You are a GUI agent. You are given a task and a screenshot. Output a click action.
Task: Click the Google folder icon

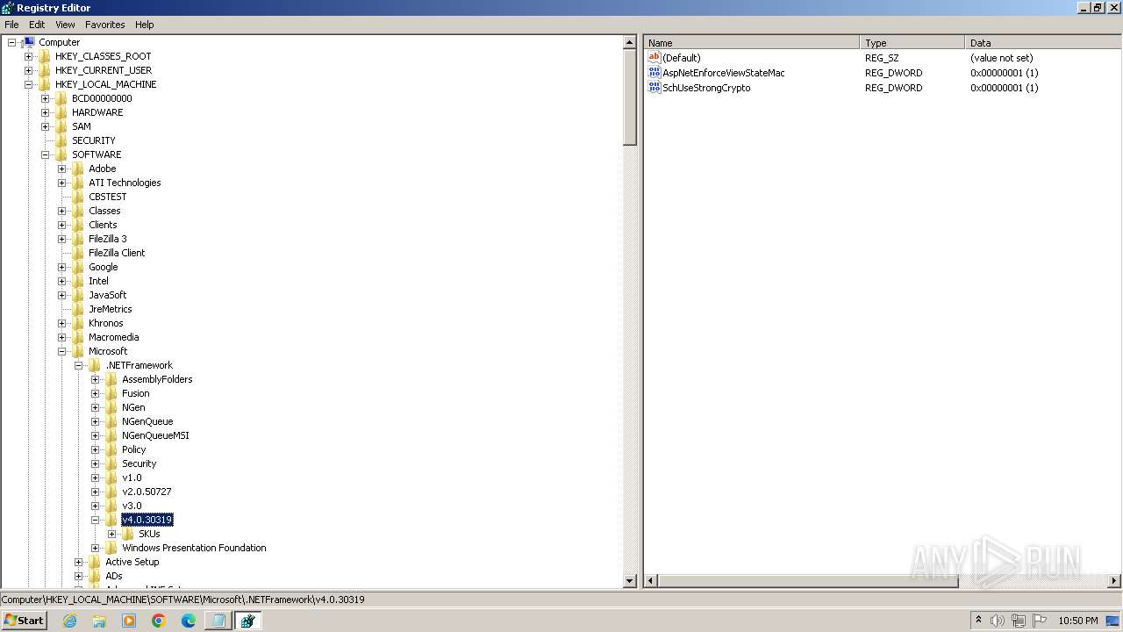tap(77, 267)
